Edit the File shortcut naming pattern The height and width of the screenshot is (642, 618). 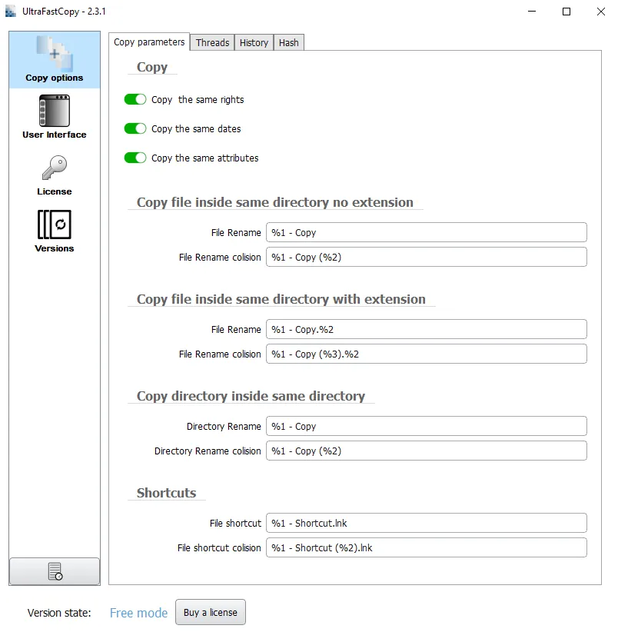pyautogui.click(x=426, y=523)
